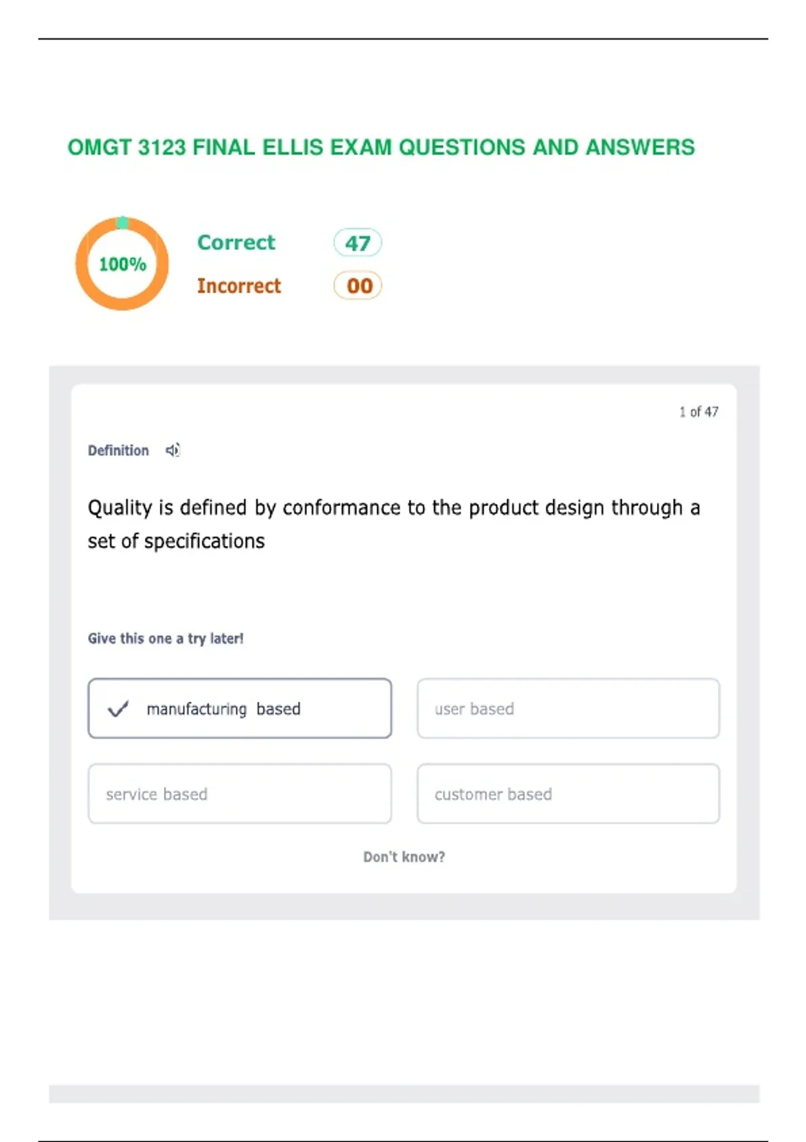
Task: Click the Incorrect label
Action: tap(239, 285)
